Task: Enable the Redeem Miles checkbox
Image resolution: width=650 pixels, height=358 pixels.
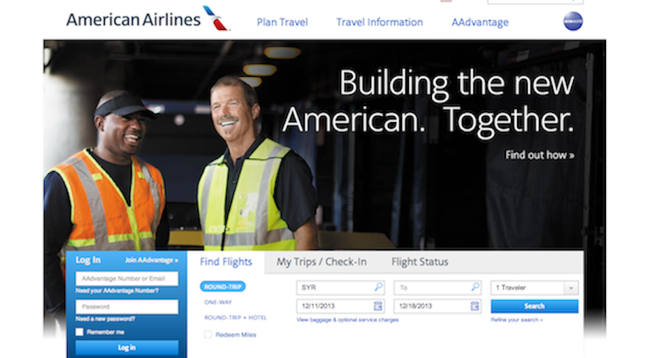Action: [x=208, y=334]
